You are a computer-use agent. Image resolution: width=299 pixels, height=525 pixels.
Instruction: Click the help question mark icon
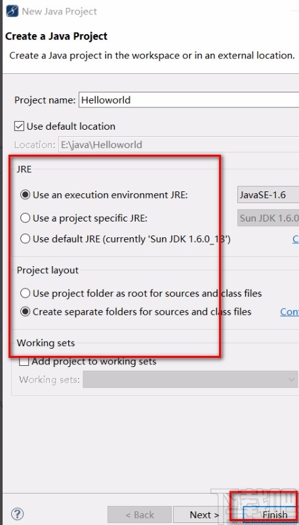click(18, 514)
